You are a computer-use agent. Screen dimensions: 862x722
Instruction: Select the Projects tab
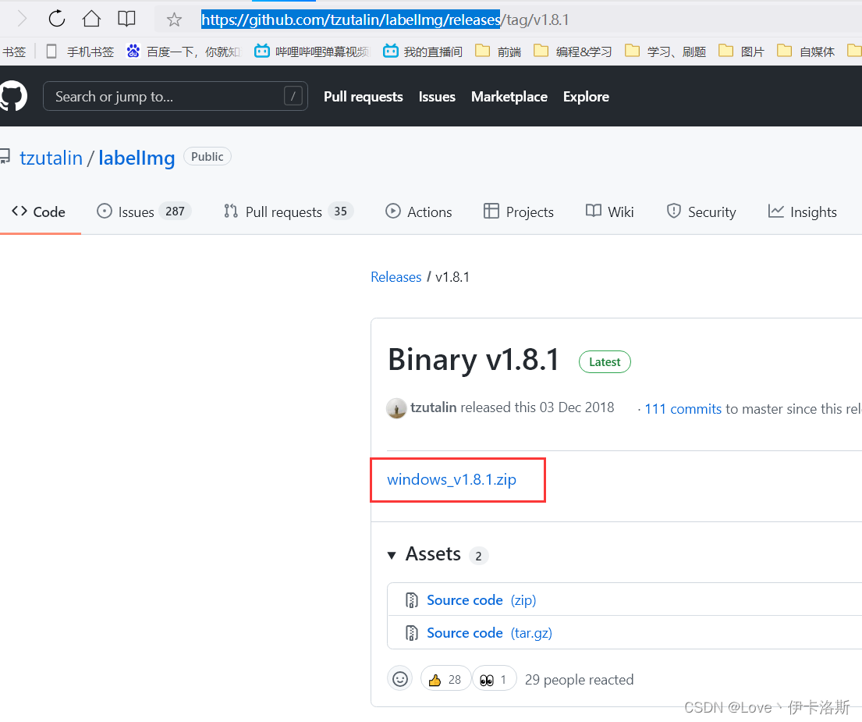(519, 212)
